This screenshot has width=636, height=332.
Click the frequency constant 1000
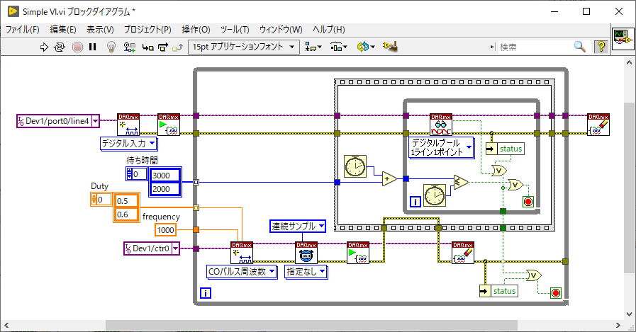(x=165, y=230)
